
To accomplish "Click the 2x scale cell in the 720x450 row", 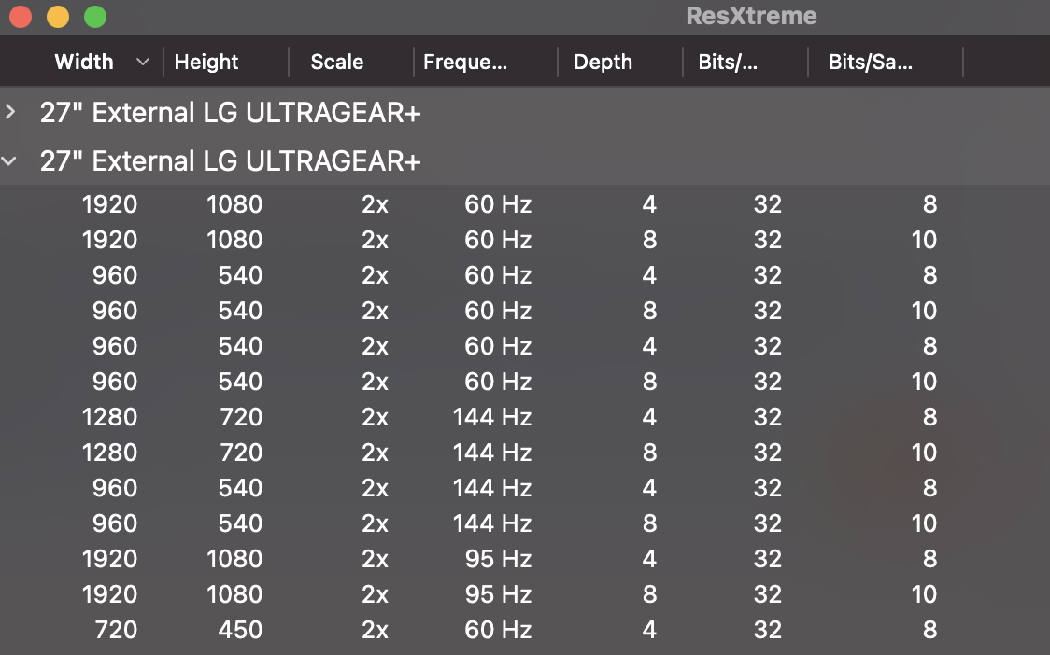I will pyautogui.click(x=375, y=630).
